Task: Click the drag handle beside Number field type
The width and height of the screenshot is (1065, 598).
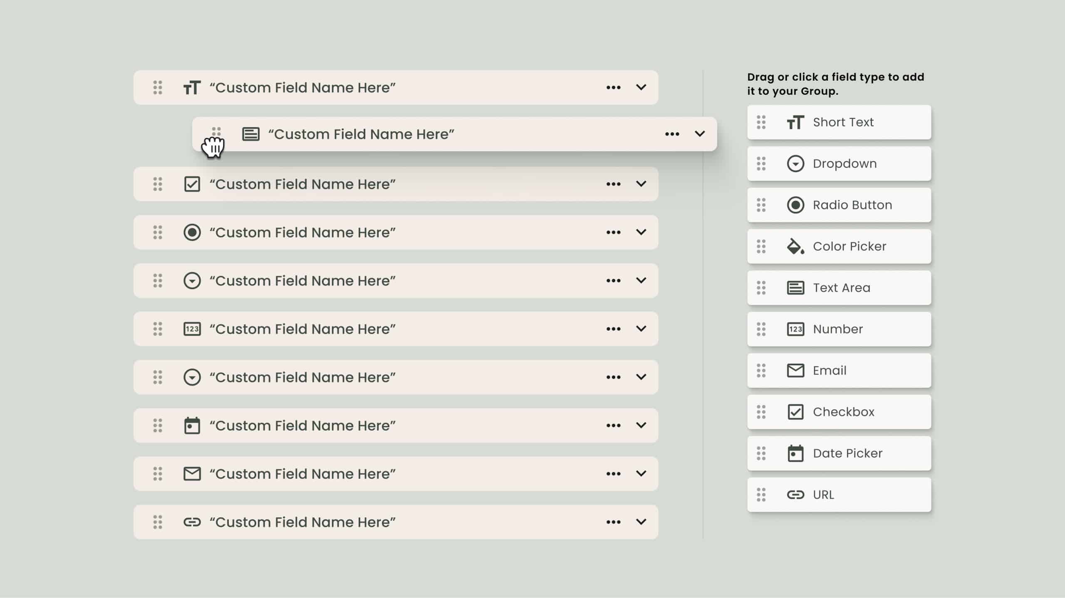Action: [761, 329]
